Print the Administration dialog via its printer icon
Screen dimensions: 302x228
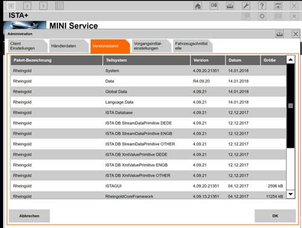pyautogui.click(x=280, y=34)
